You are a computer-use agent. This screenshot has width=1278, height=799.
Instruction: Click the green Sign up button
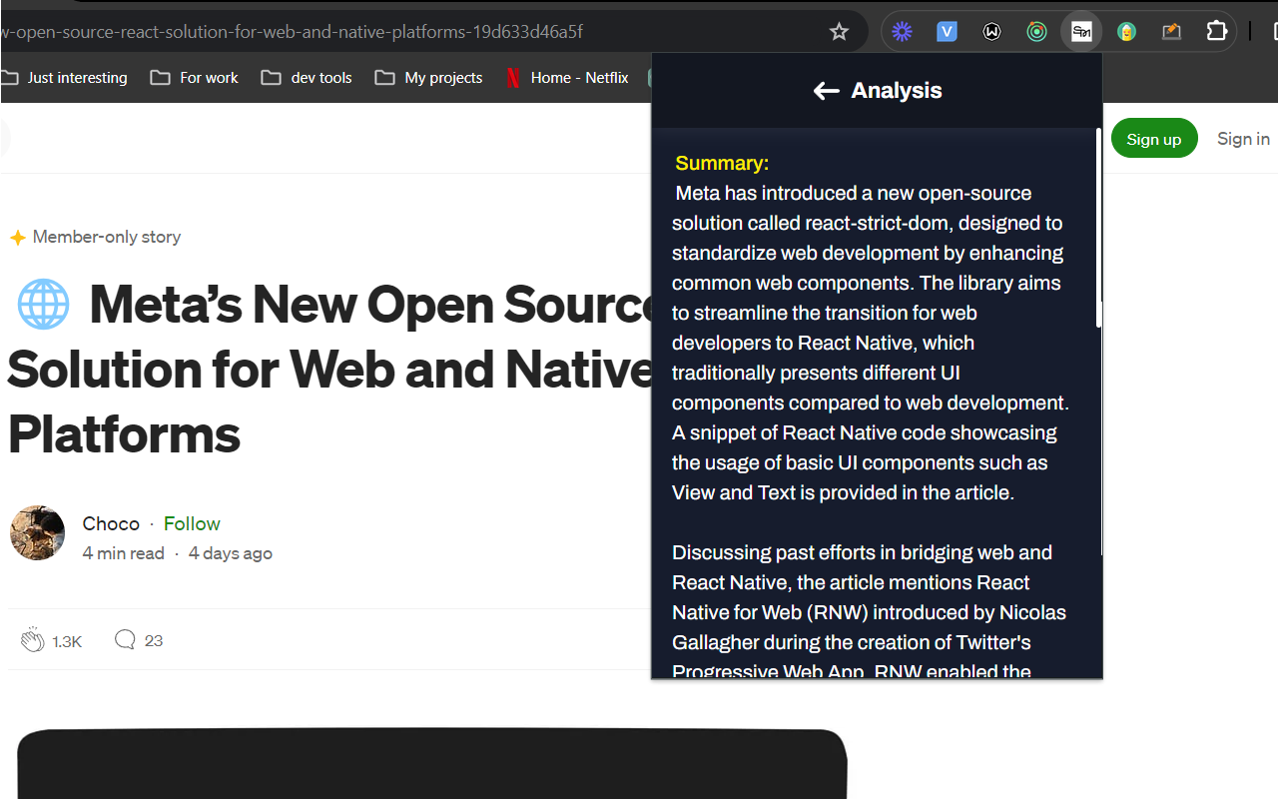(x=1154, y=139)
